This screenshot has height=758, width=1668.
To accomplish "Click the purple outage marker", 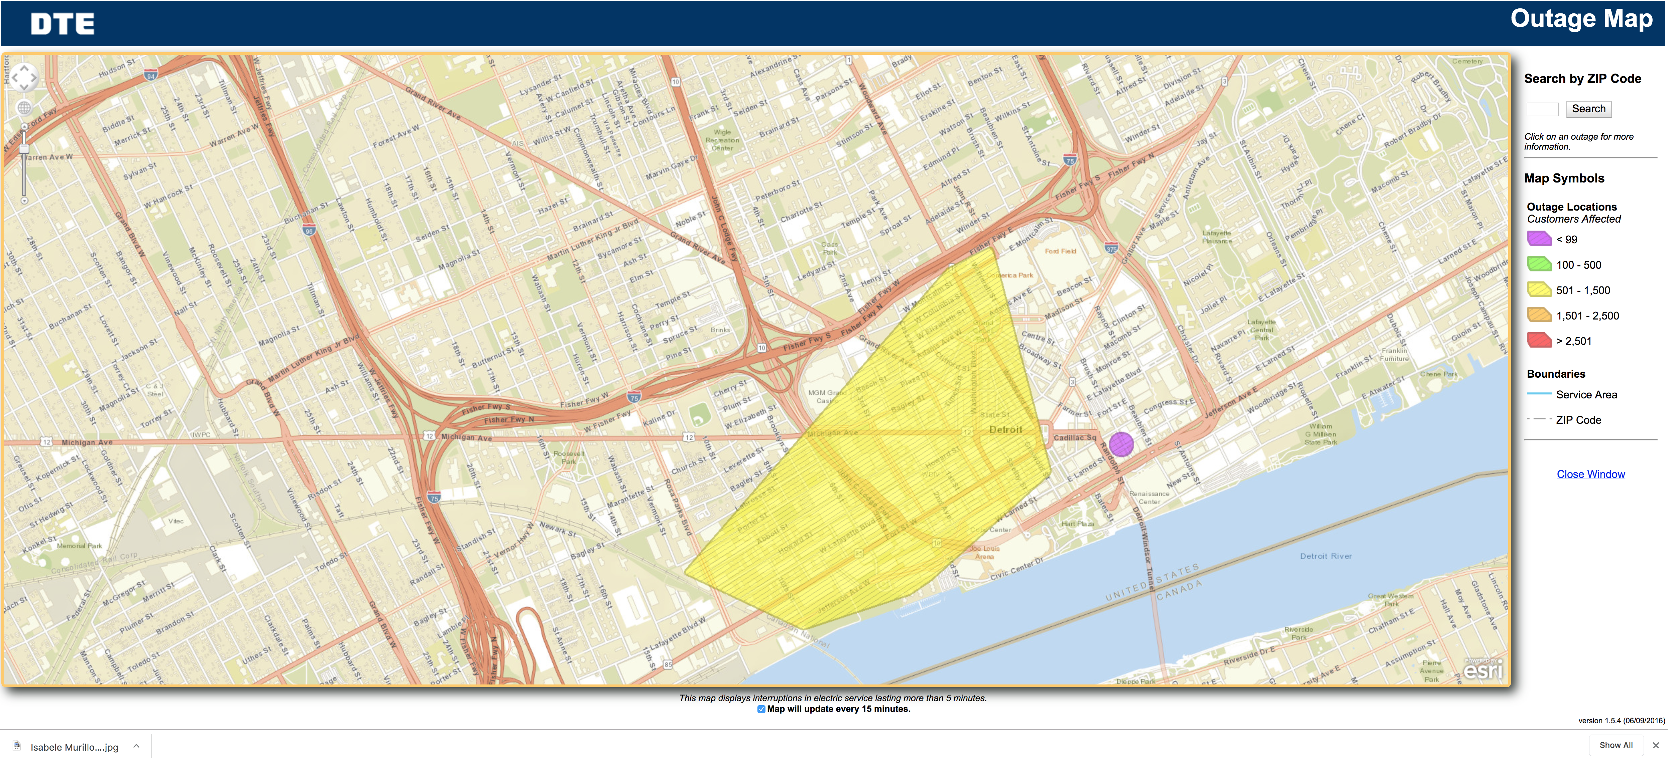I will (1121, 444).
